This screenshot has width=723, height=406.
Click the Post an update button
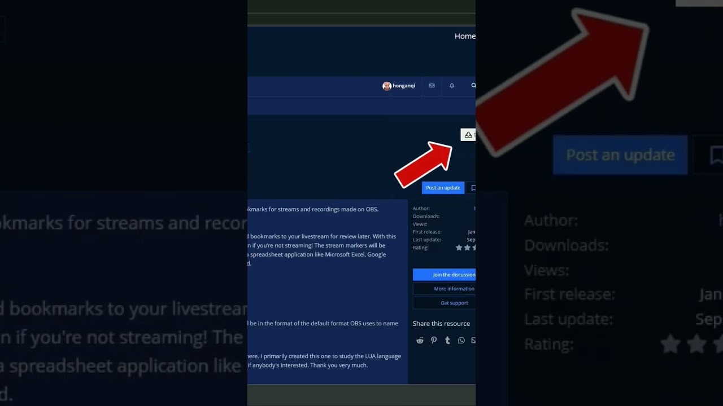(x=443, y=188)
